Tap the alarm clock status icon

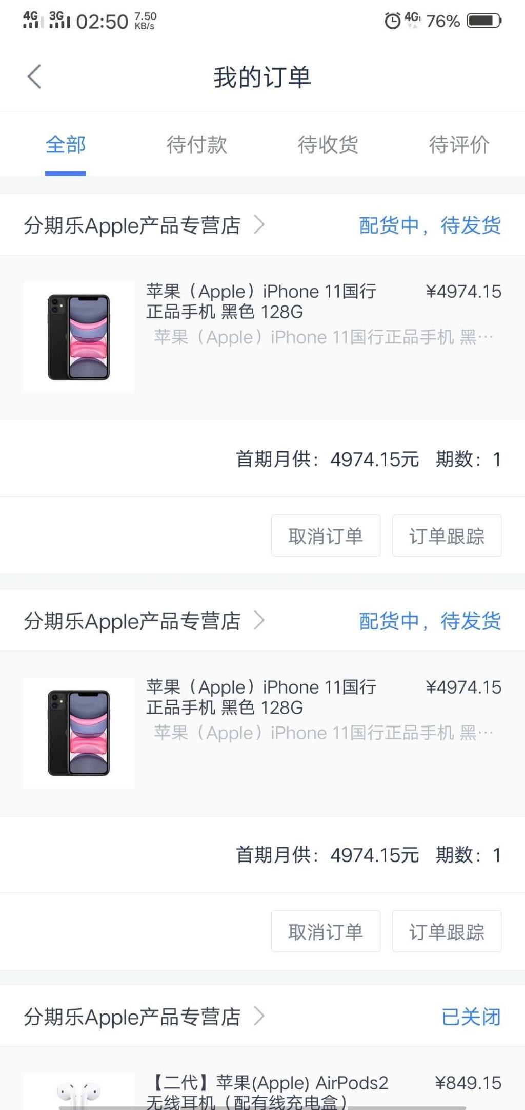click(393, 21)
